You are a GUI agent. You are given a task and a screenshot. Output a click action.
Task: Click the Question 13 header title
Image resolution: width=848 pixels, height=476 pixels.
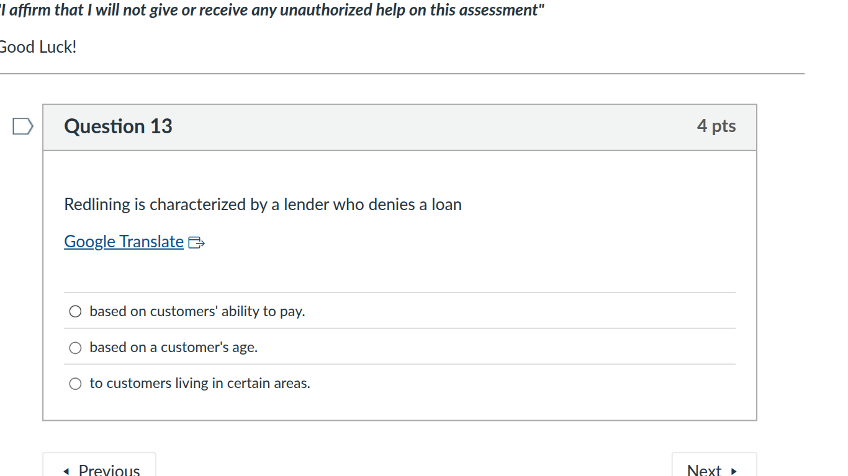tap(118, 126)
